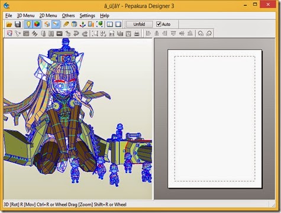The width and height of the screenshot is (281, 213).
Task: Click the four-squares arrange icon
Action: click(x=103, y=34)
